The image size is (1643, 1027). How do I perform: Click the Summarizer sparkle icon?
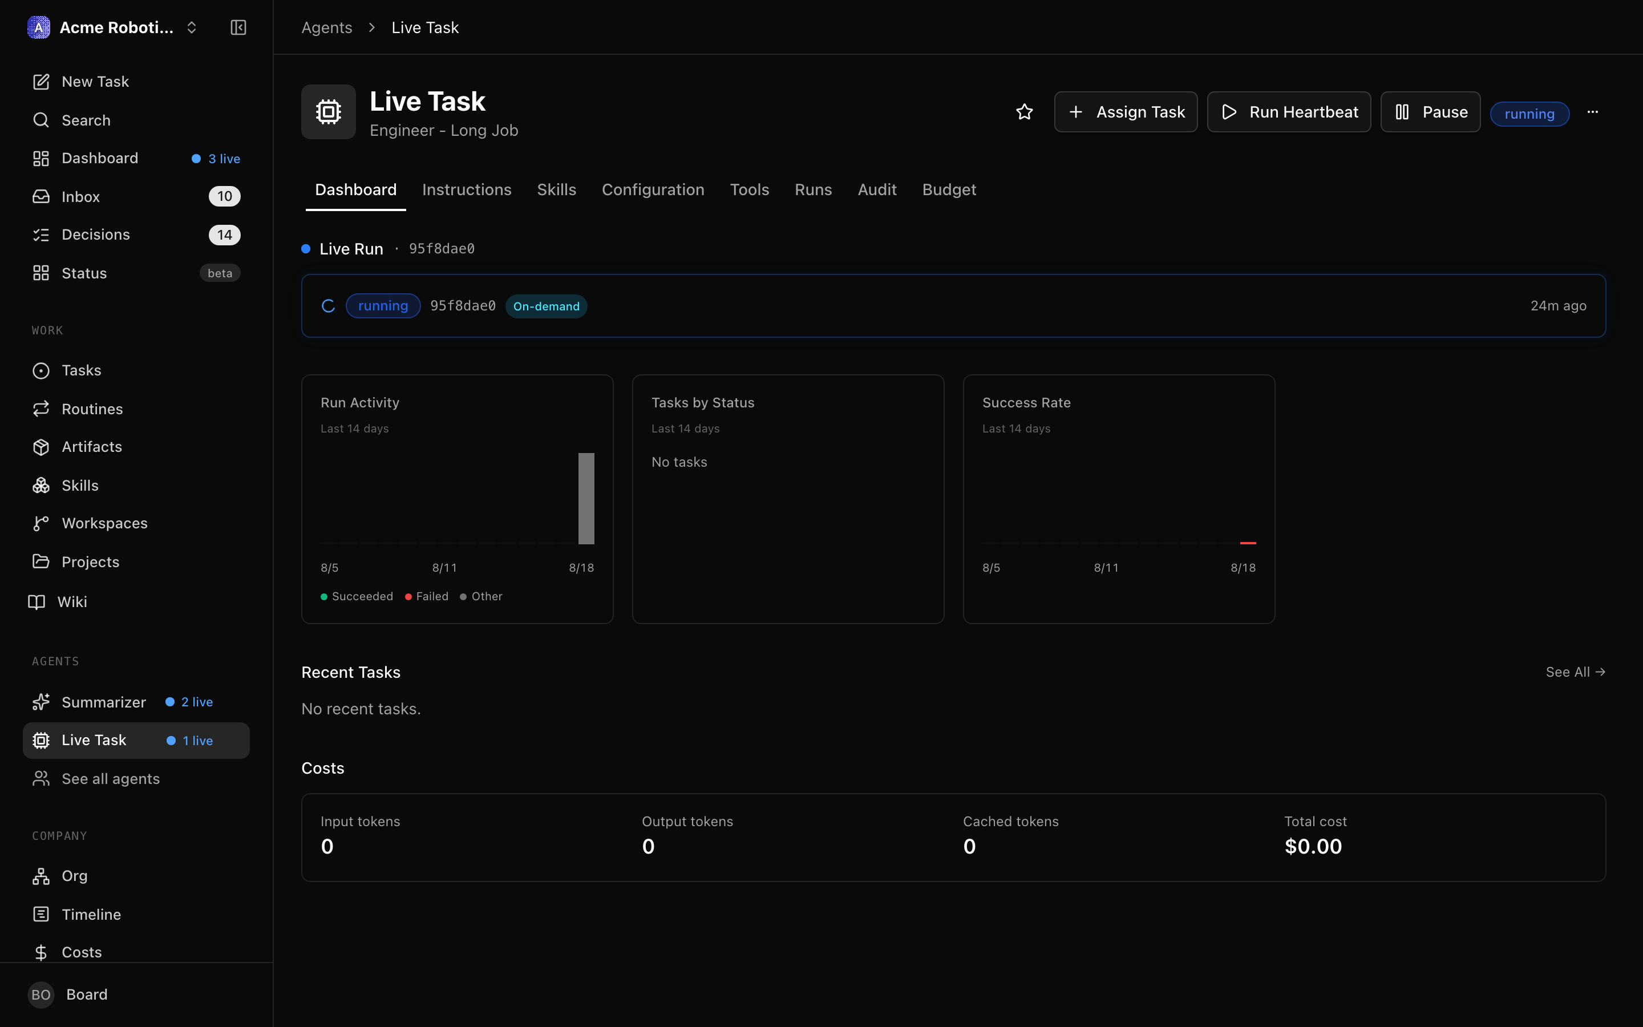(x=41, y=702)
